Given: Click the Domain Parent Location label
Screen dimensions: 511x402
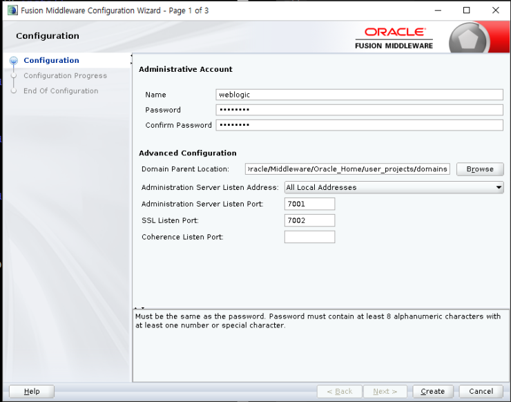Looking at the screenshot, I should [x=185, y=169].
